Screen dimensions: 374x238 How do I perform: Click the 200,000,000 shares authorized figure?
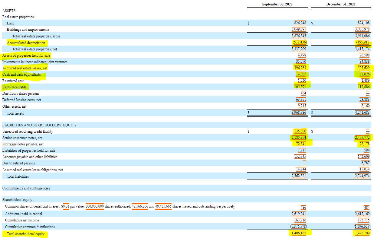95,206
